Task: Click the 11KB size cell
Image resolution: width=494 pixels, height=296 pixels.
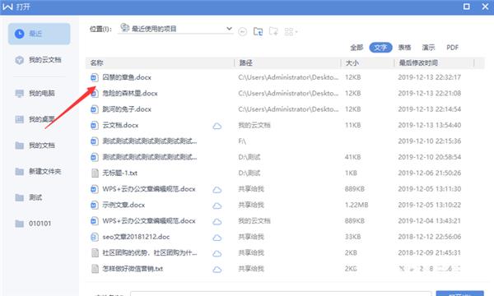Action: pos(353,125)
